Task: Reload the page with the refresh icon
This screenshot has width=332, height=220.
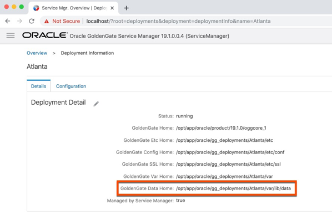Action: (x=32, y=21)
